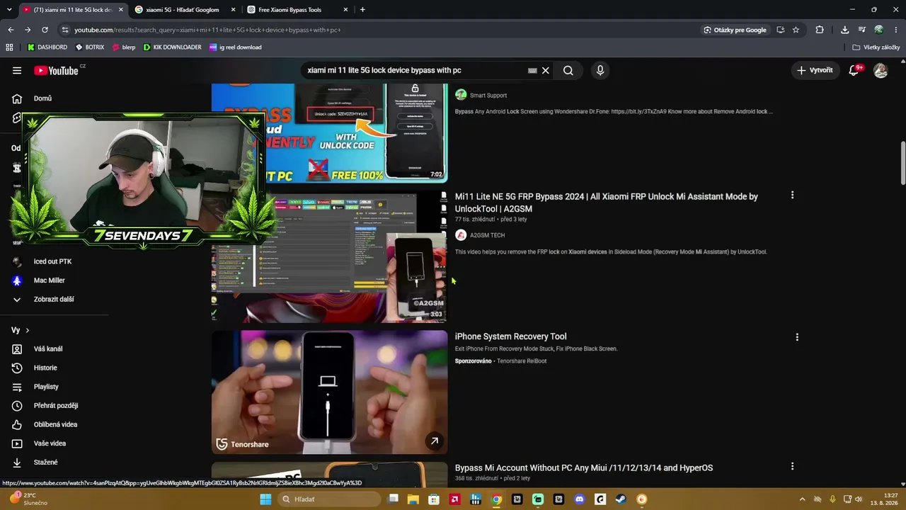Open the on-screen keyboard in the search box
The width and height of the screenshot is (906, 510).
532,70
